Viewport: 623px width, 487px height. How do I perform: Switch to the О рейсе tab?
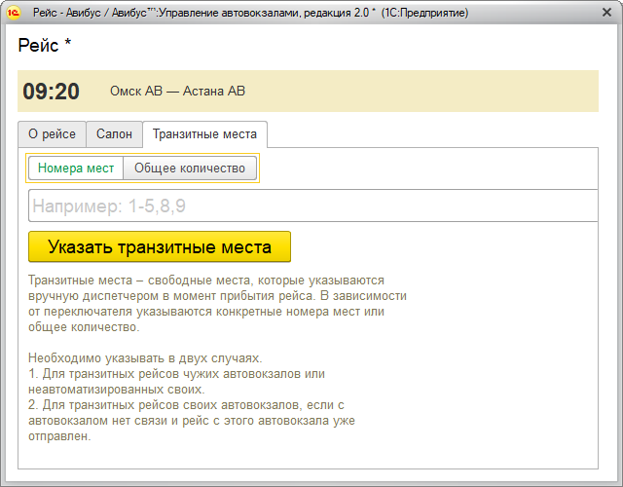point(52,134)
